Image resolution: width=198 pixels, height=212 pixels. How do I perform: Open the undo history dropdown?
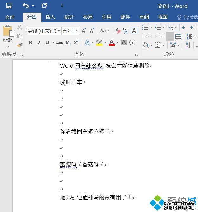click(x=33, y=6)
